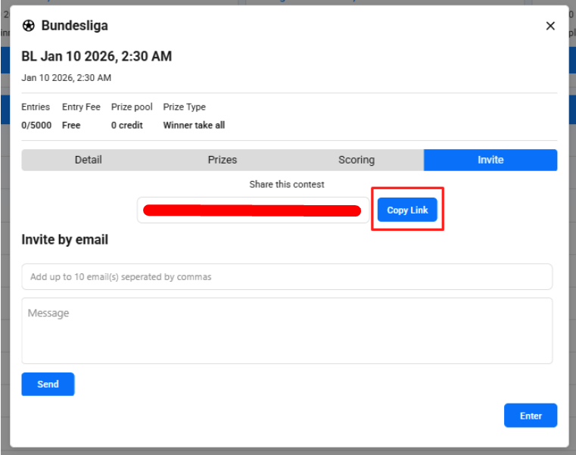Click the Winner take all prize type

pyautogui.click(x=194, y=125)
